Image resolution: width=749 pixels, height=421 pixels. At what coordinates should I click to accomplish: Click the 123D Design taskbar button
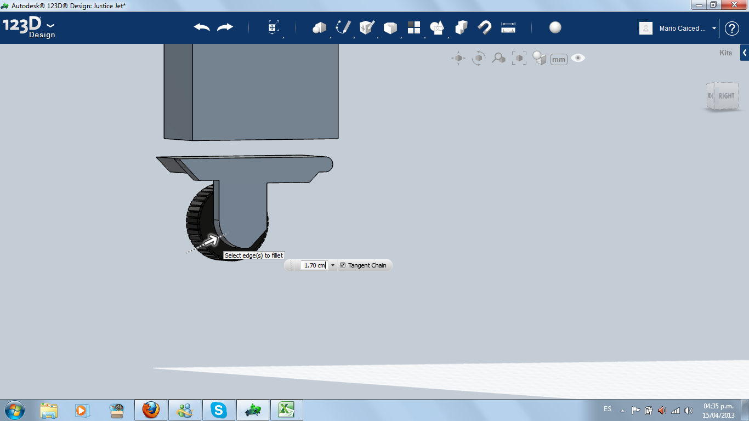coord(253,410)
